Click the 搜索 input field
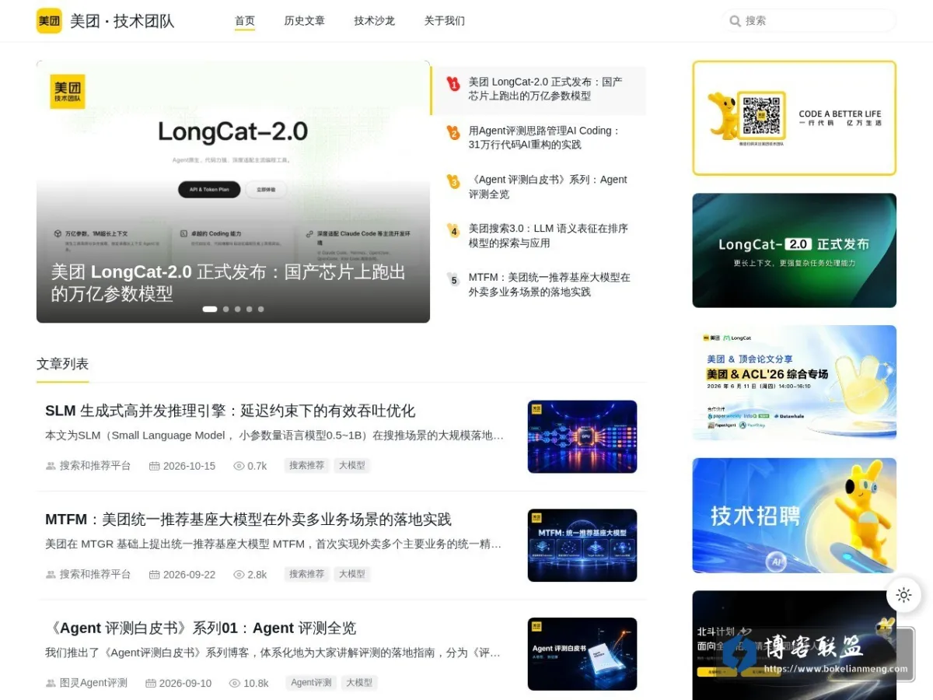 [x=809, y=21]
